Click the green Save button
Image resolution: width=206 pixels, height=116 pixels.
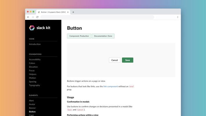127,60
